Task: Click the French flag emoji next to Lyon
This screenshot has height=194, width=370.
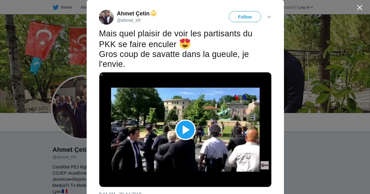Action: coord(65,191)
